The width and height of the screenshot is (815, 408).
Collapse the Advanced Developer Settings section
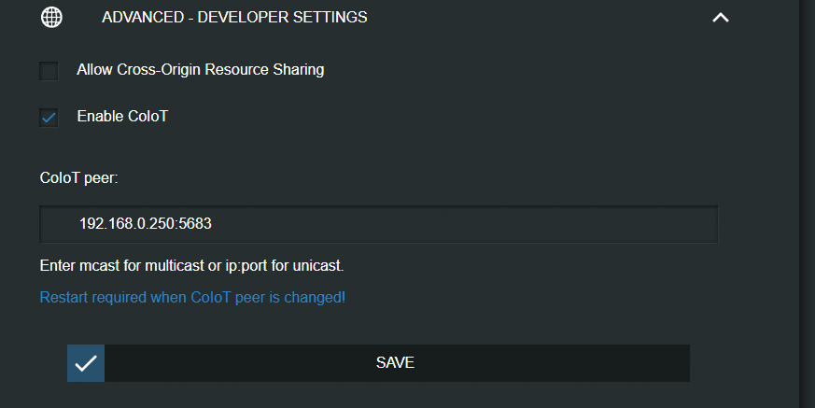[x=720, y=18]
